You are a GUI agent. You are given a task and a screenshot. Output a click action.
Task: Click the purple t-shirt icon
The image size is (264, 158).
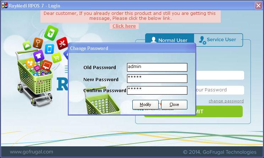click(39, 56)
